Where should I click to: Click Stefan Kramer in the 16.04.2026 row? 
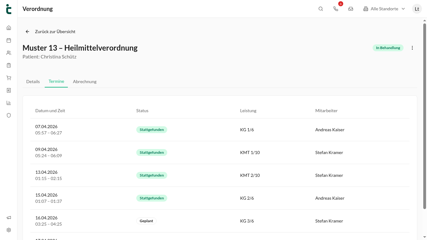point(329,221)
